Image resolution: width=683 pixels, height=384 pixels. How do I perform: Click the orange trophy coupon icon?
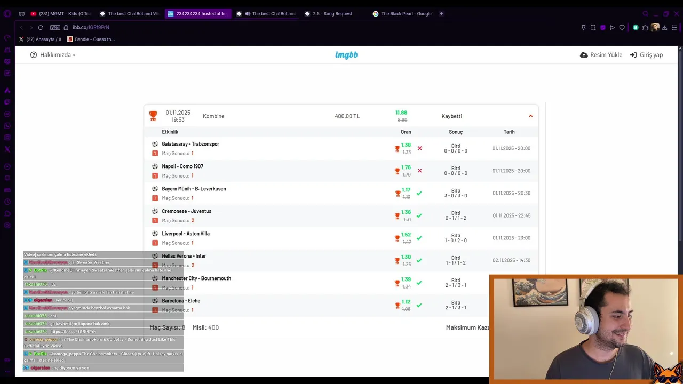tap(153, 116)
